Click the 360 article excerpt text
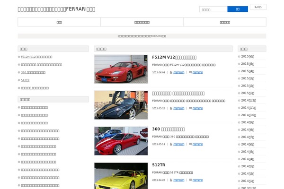The height and width of the screenshot is (189, 284). coord(180,137)
